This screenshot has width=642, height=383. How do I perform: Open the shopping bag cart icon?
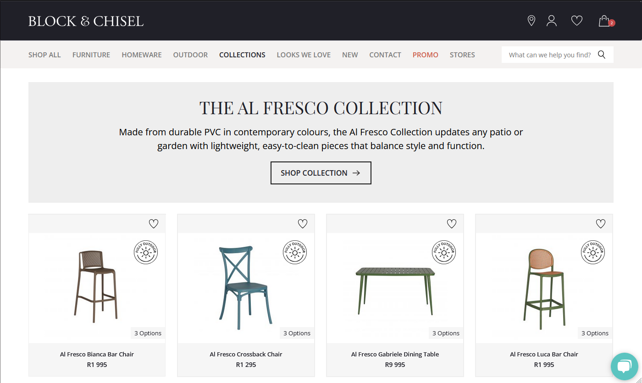(604, 21)
